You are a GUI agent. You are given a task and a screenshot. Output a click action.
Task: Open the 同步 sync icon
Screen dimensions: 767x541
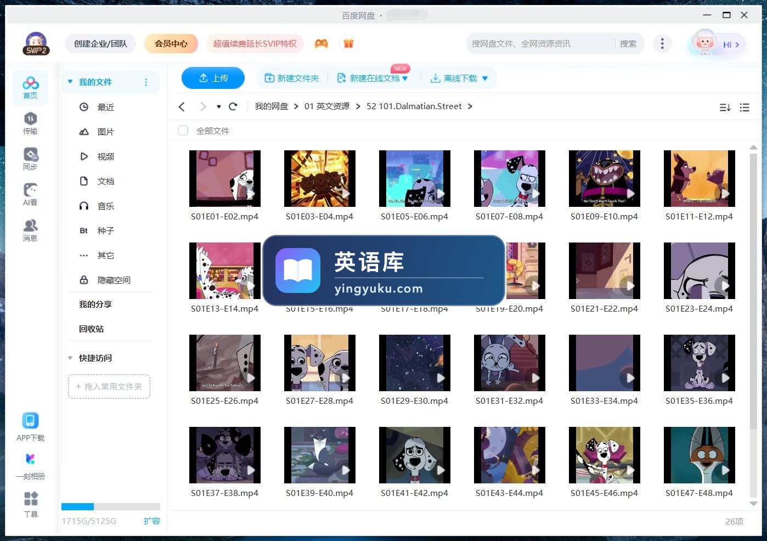coord(30,159)
